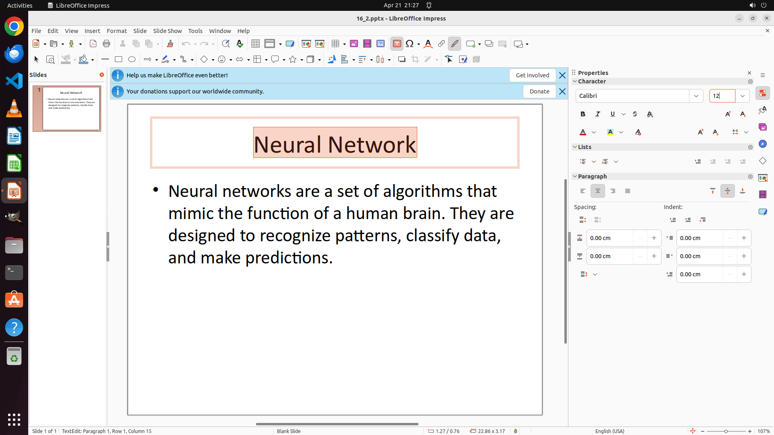Click the Donate button
Viewport: 774px width, 435px height.
click(x=539, y=91)
